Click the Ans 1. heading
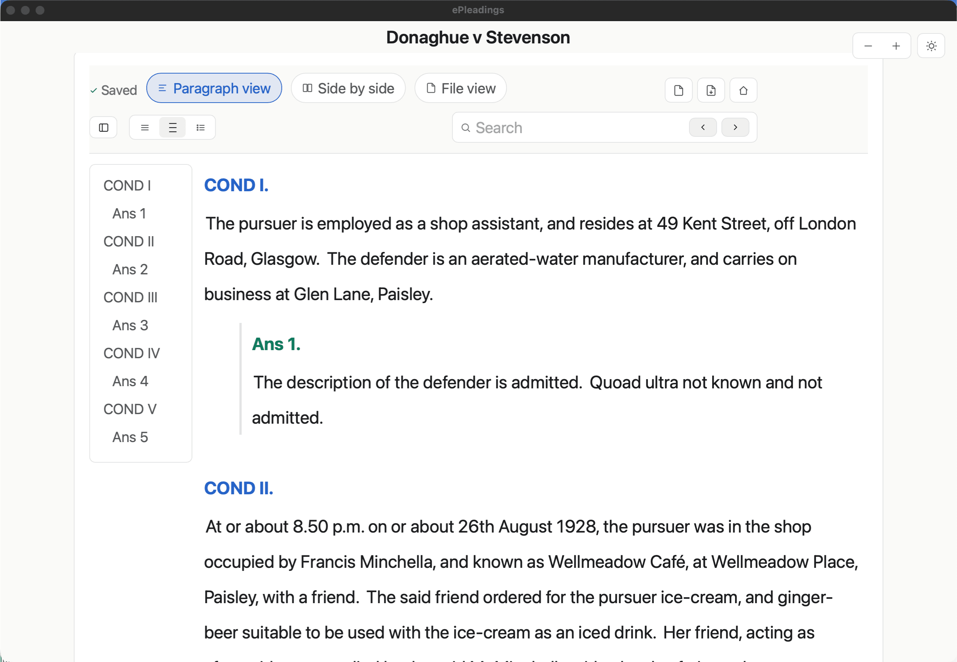The height and width of the screenshot is (662, 957). (276, 344)
